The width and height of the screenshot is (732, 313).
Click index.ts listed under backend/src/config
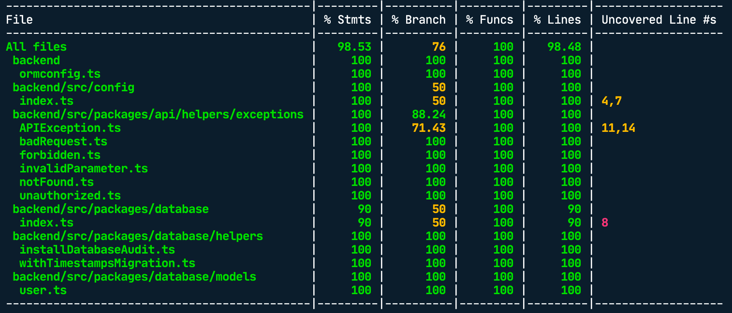(x=46, y=101)
